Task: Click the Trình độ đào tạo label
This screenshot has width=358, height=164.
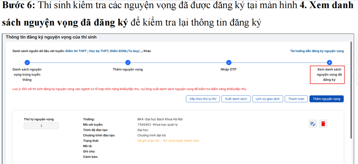Action: click(96, 130)
